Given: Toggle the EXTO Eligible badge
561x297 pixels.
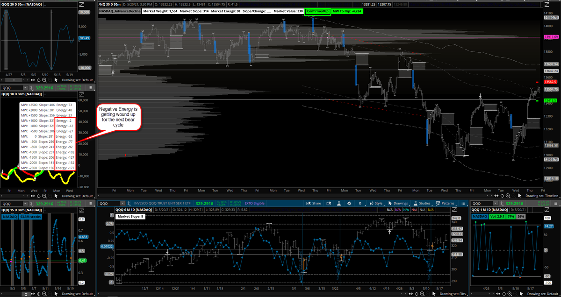Looking at the screenshot, I should pyautogui.click(x=256, y=203).
